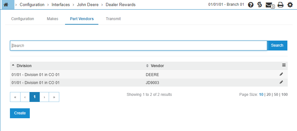
Task: Open the Help question mark icon
Action: (x=251, y=5)
